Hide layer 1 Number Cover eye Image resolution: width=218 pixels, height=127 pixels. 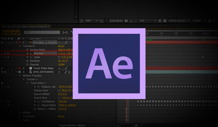(2, 42)
